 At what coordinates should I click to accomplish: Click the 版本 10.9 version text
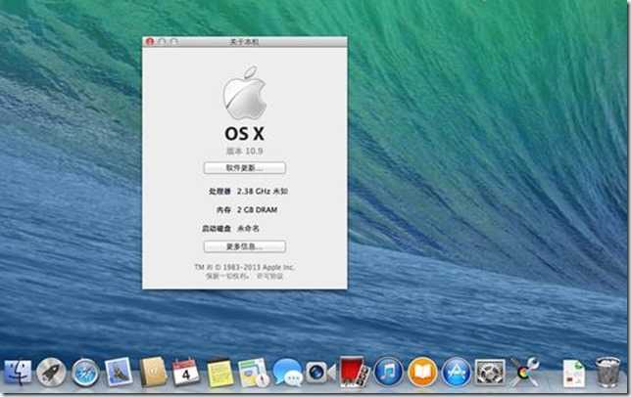coord(245,151)
